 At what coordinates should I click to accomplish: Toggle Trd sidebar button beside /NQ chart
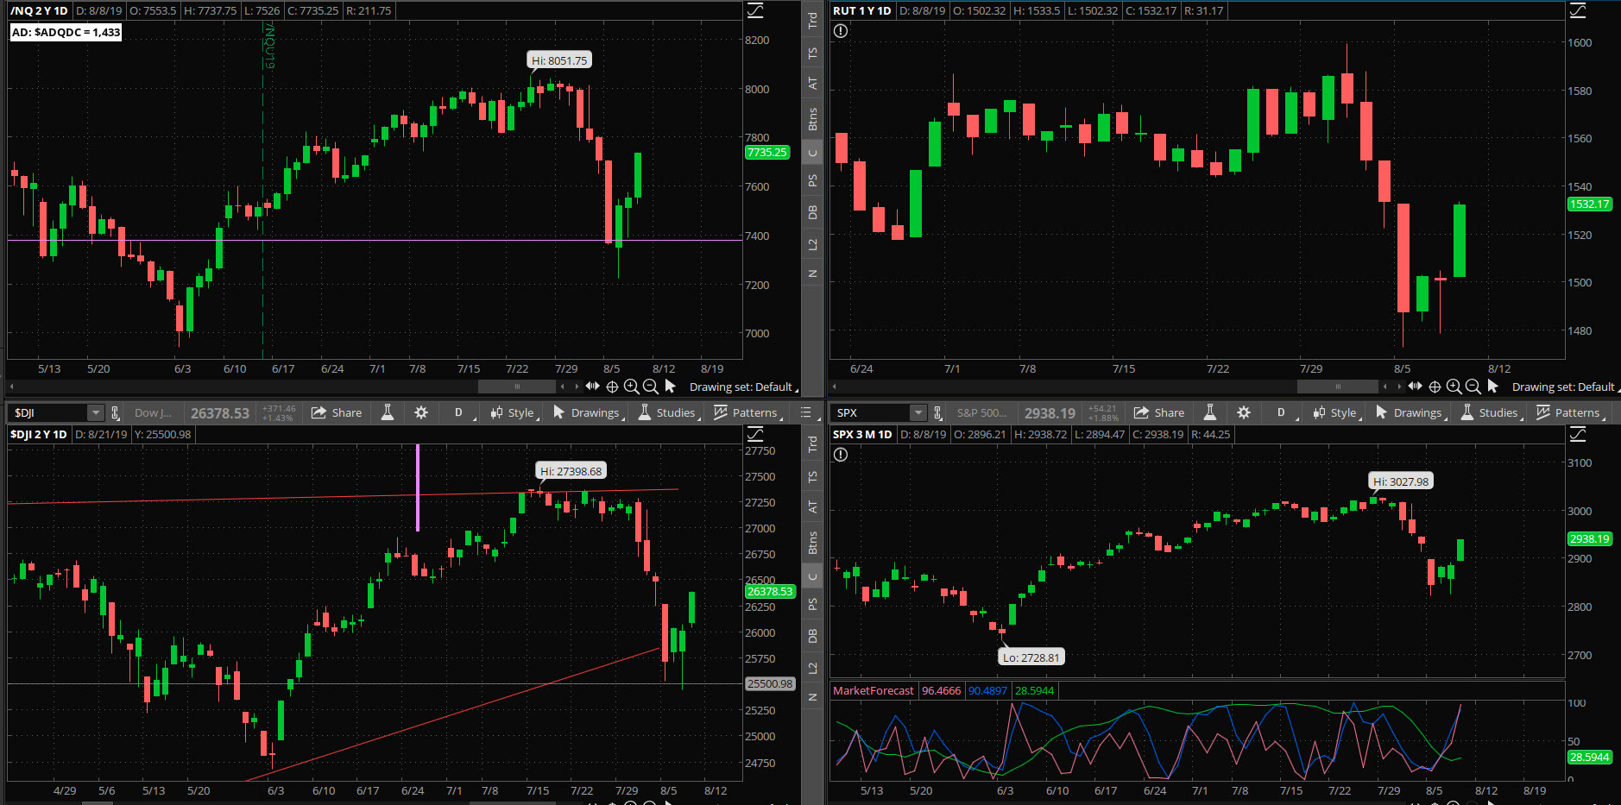coord(812,21)
